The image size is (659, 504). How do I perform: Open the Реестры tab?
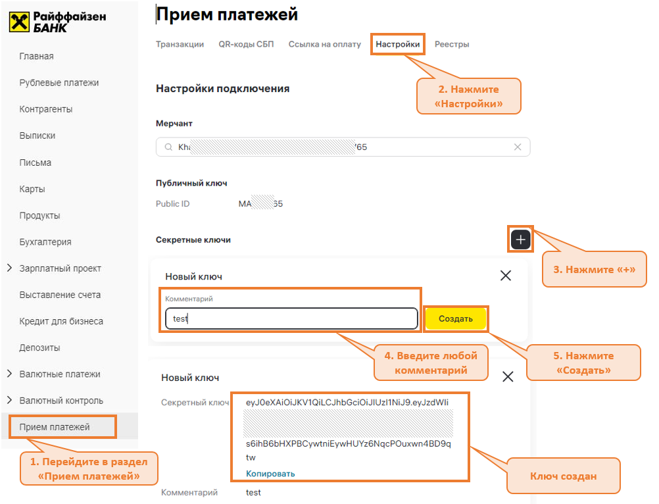(452, 44)
